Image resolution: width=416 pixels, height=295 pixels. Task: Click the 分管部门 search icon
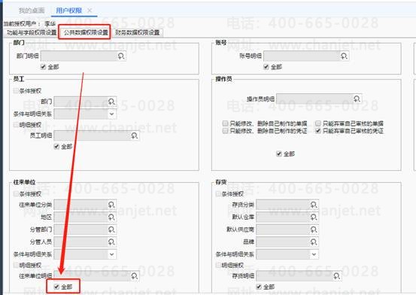[x=111, y=230]
